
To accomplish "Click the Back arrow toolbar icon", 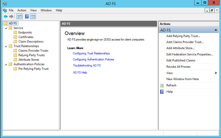I will (6, 17).
